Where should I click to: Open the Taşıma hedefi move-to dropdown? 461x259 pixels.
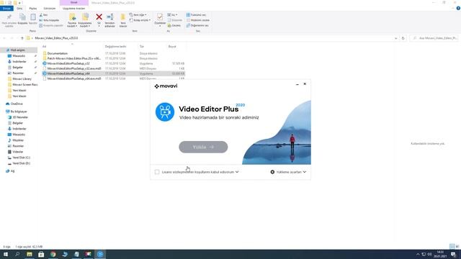pyautogui.click(x=72, y=20)
